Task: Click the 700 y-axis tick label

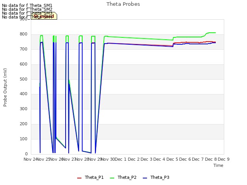Action: tap(24, 49)
